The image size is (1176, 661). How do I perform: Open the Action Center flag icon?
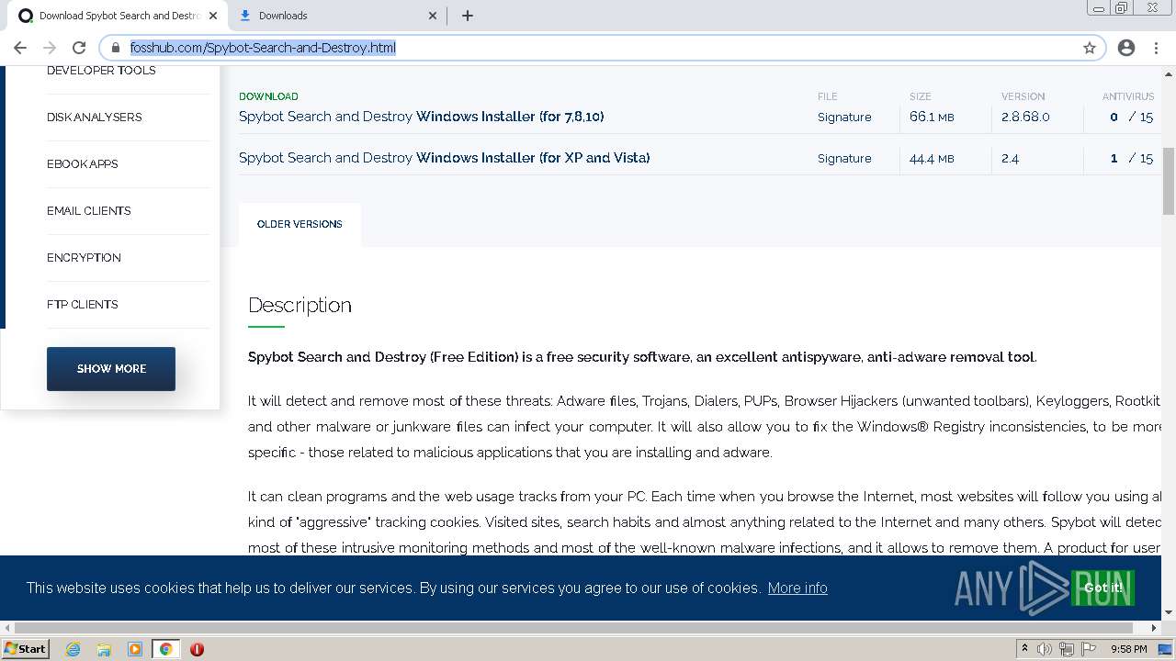tap(1089, 649)
